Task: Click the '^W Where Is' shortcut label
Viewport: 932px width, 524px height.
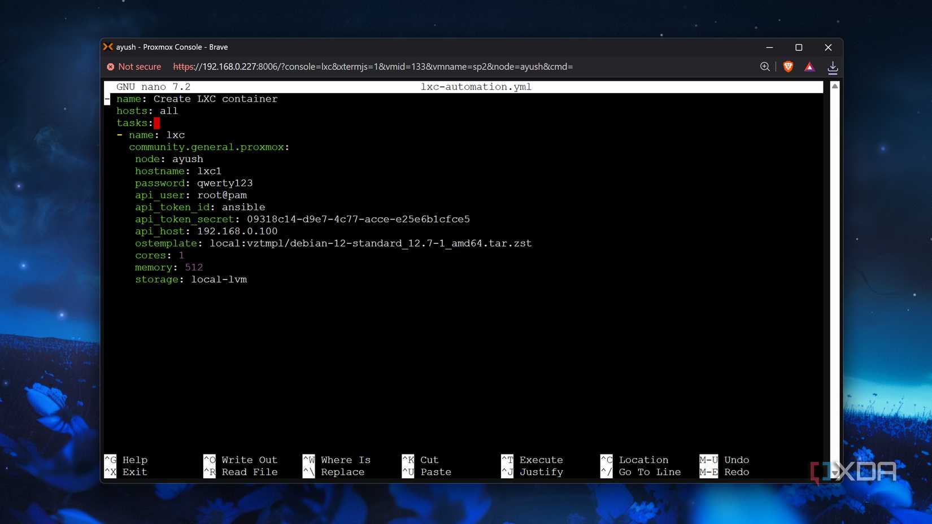Action: click(x=337, y=460)
